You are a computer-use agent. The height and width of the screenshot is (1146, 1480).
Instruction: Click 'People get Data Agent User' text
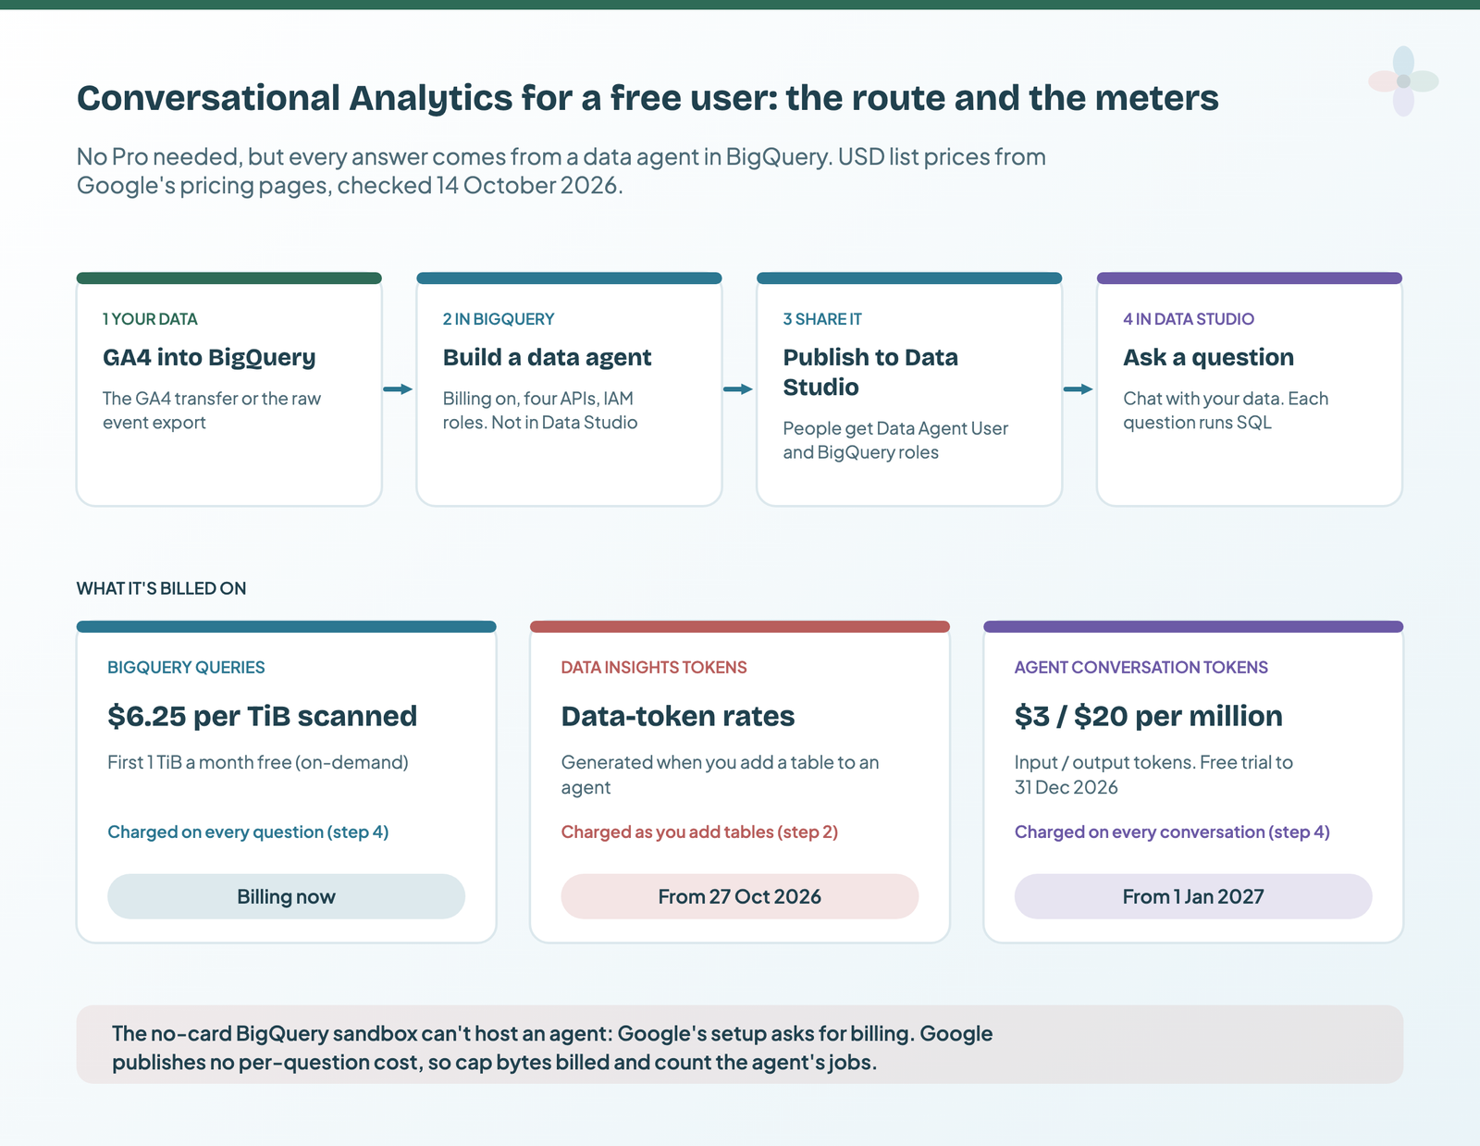(895, 440)
